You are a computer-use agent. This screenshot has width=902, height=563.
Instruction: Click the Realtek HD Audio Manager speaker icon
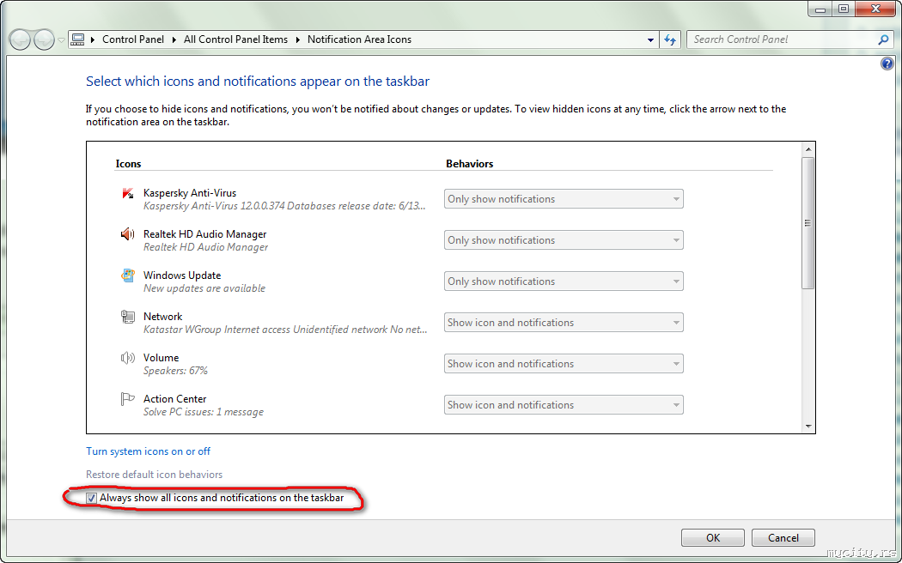(x=128, y=234)
